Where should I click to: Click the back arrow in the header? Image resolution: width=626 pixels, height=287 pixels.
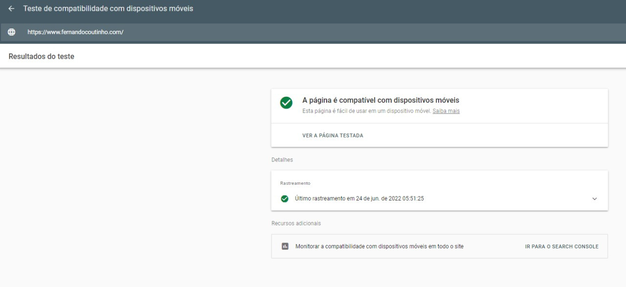coord(11,8)
